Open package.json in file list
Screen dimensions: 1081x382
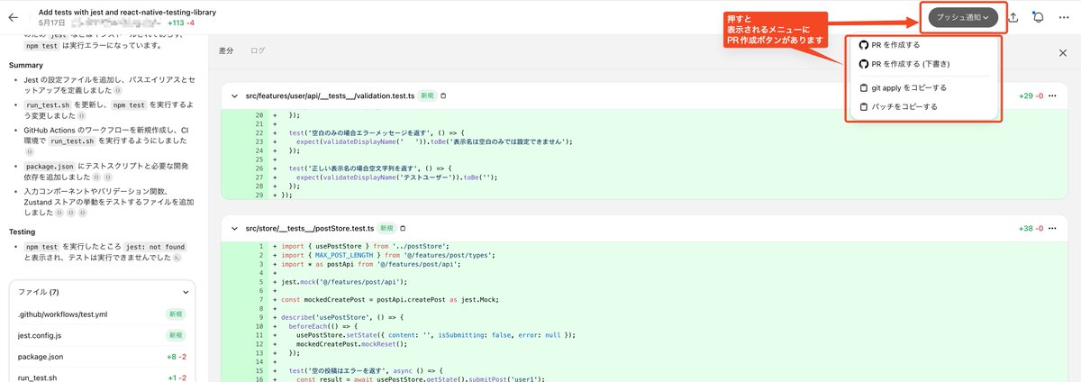click(103, 357)
